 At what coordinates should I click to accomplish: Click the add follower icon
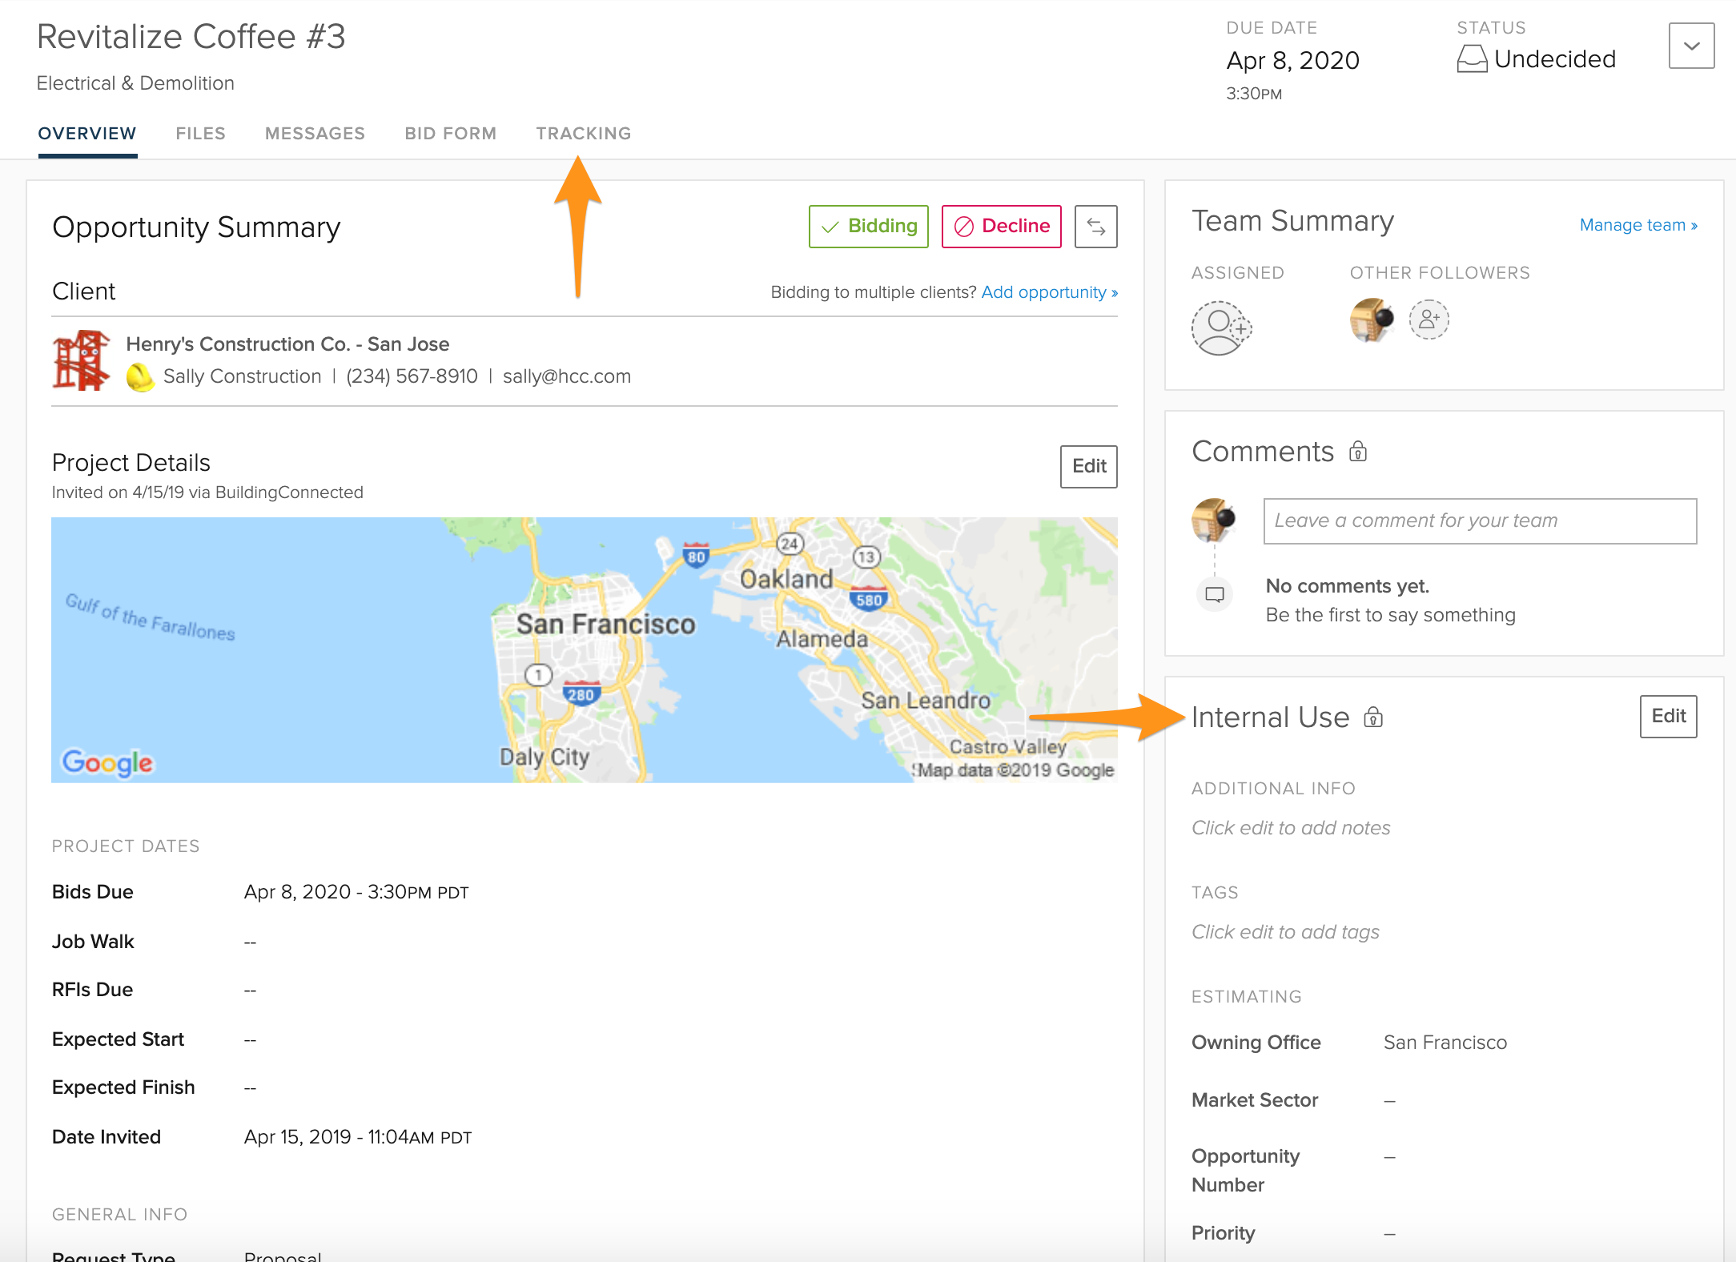[x=1429, y=320]
